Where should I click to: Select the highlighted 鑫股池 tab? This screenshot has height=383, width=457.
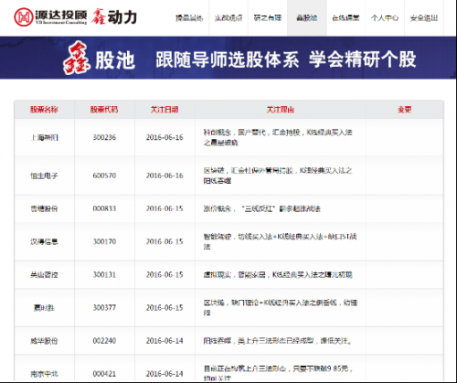307,18
